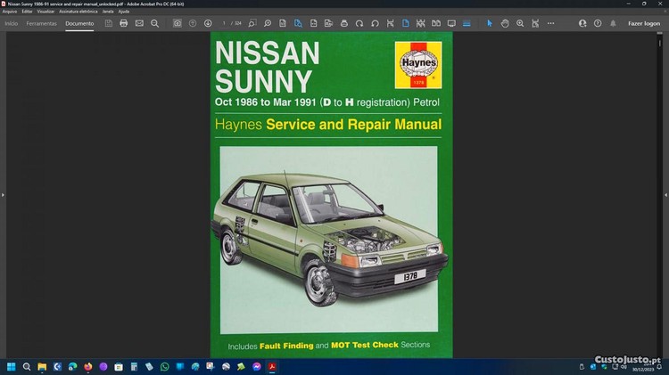Go to next page with down arrow

point(208,23)
